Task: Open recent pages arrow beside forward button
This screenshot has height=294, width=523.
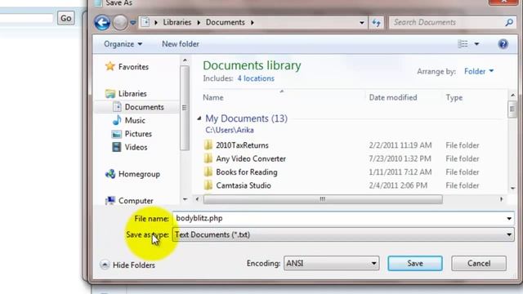Action: [132, 23]
